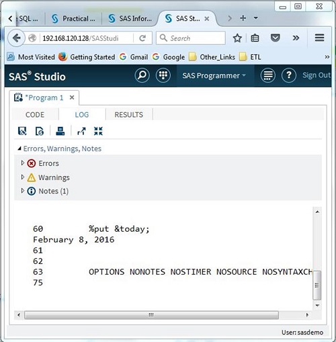Maximize the log view icon
This screenshot has width=336, height=342.
pos(98,131)
